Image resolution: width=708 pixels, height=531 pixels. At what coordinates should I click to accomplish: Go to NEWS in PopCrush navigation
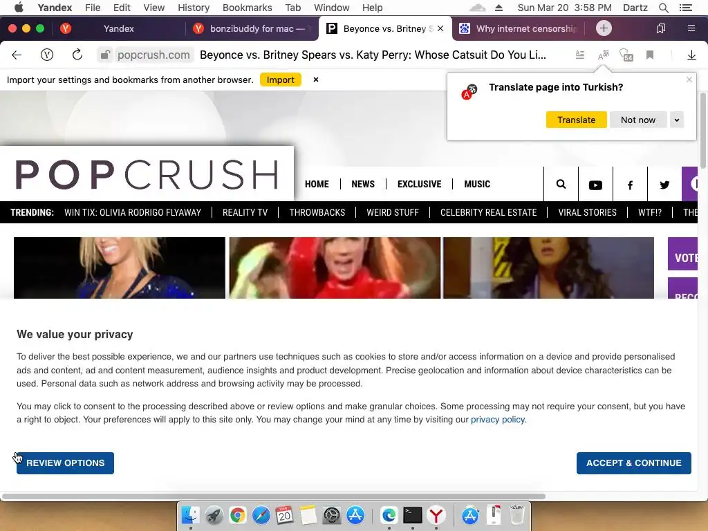(x=363, y=184)
